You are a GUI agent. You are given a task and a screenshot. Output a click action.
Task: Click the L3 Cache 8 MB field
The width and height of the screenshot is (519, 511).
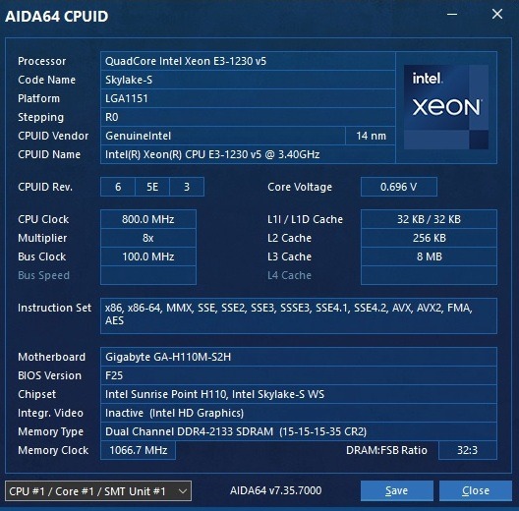[x=429, y=256]
